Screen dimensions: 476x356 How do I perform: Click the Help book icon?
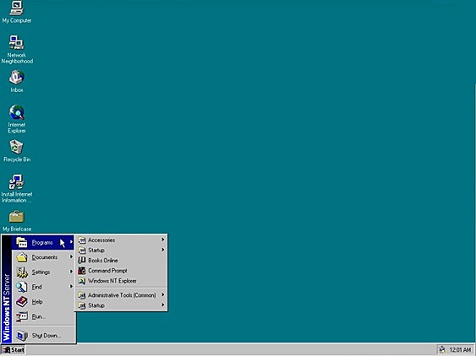click(x=22, y=301)
